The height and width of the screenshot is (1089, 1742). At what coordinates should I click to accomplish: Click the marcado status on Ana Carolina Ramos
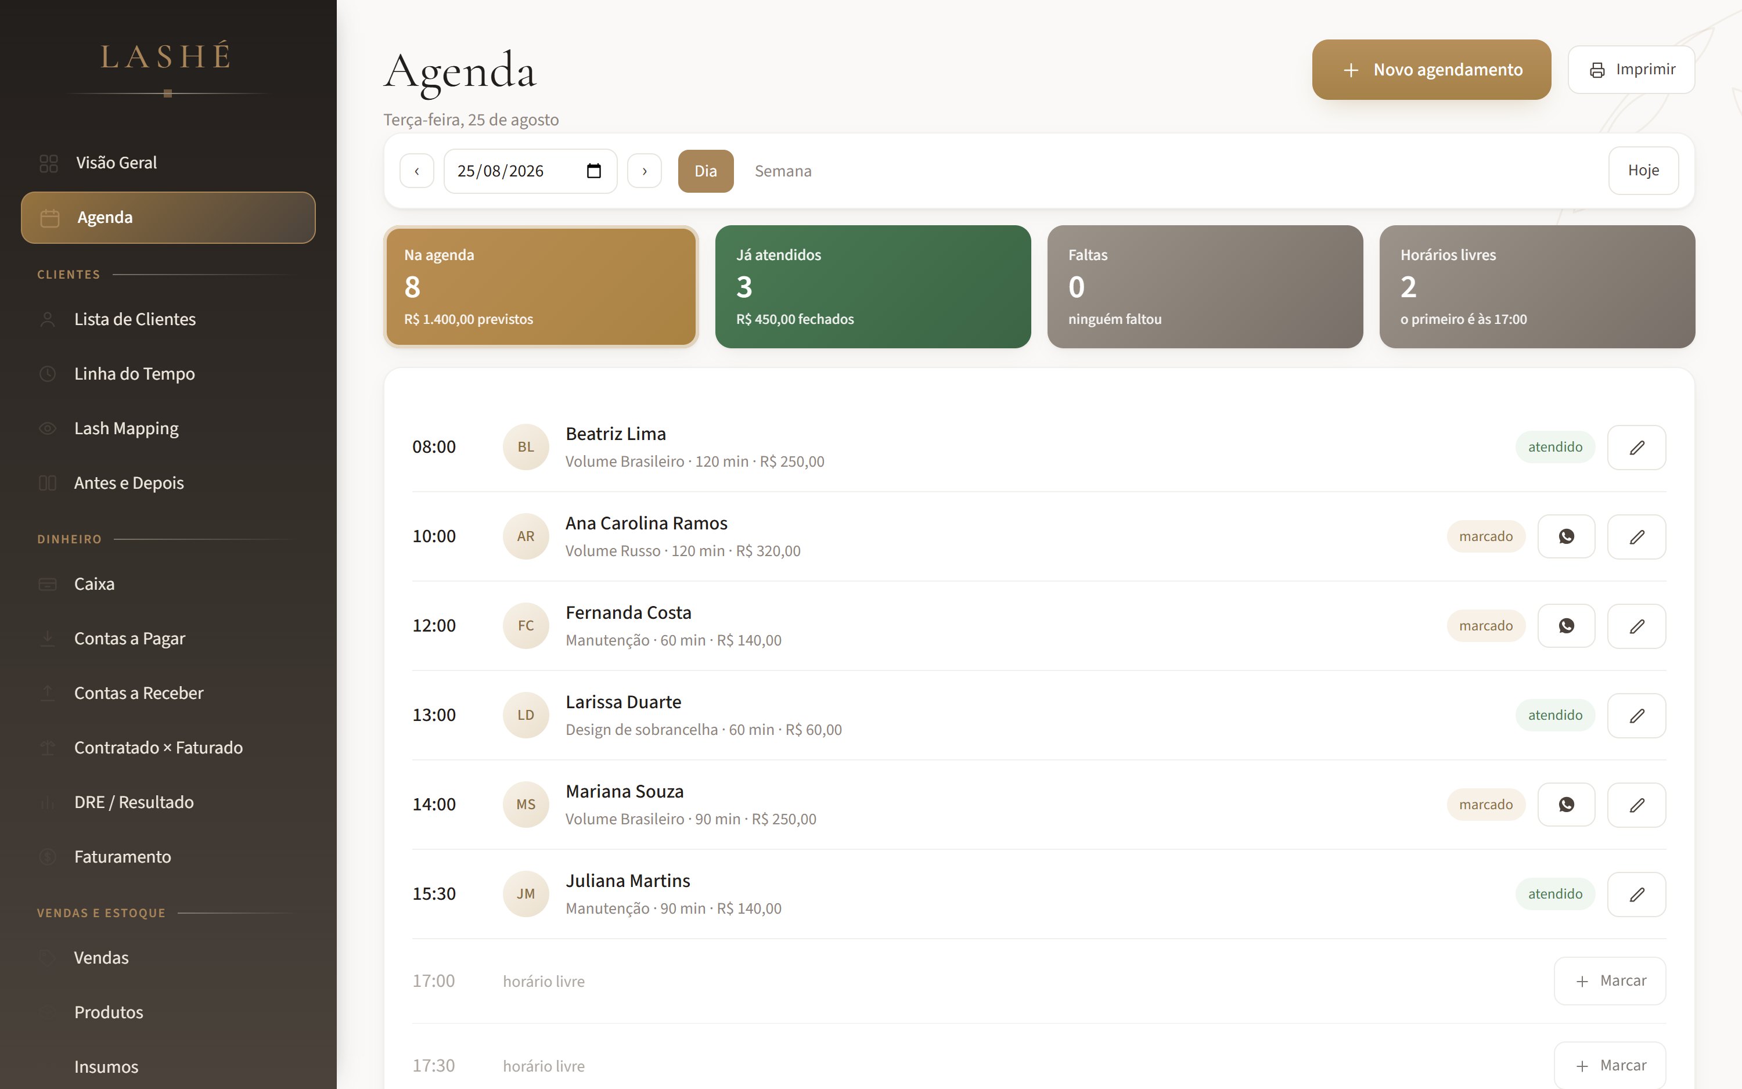[1485, 536]
